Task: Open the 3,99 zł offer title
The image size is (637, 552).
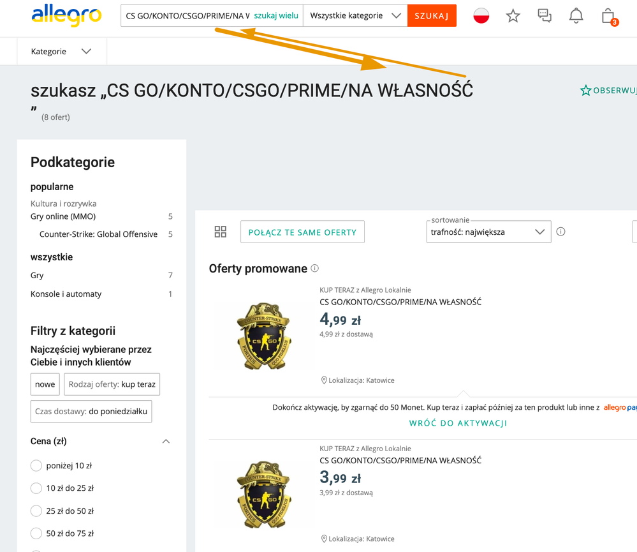Action: (400, 461)
